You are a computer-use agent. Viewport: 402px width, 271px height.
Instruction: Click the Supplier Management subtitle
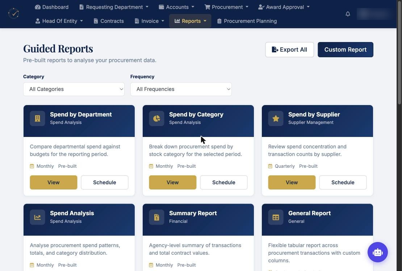tap(311, 122)
